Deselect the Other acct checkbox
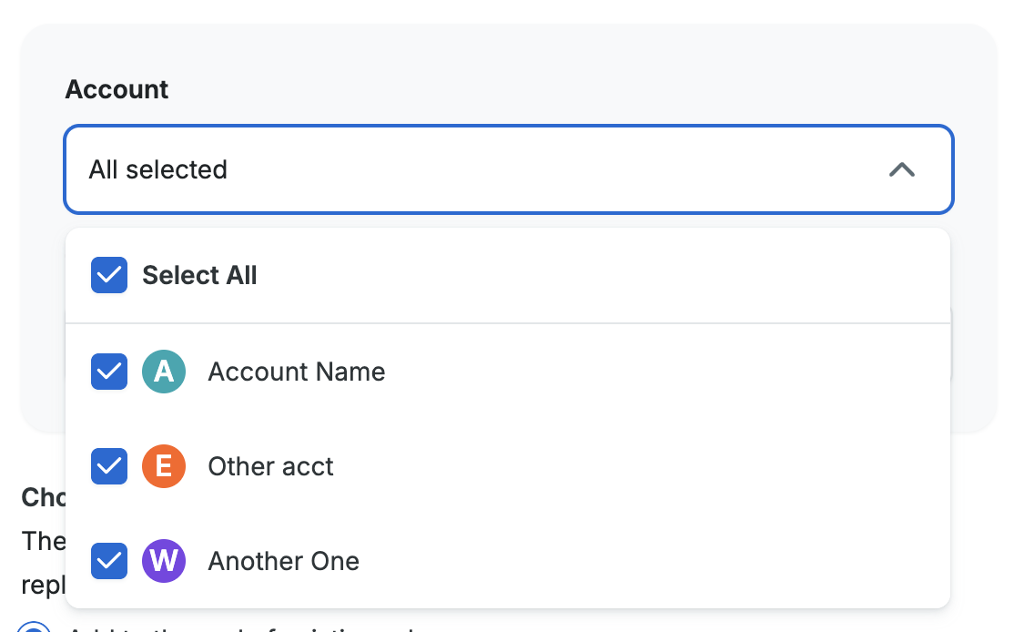Image resolution: width=1014 pixels, height=632 pixels. tap(109, 466)
